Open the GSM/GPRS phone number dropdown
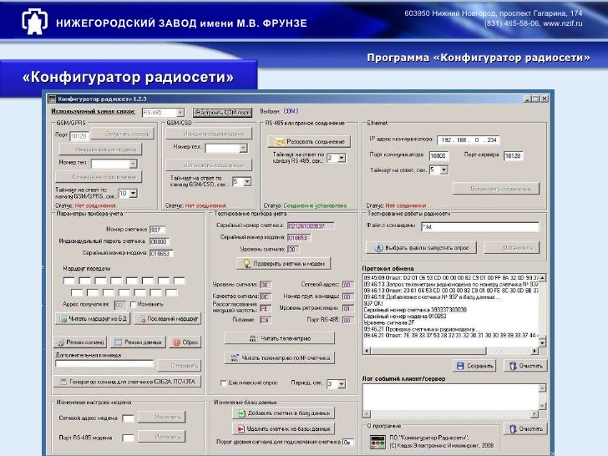 pos(133,164)
